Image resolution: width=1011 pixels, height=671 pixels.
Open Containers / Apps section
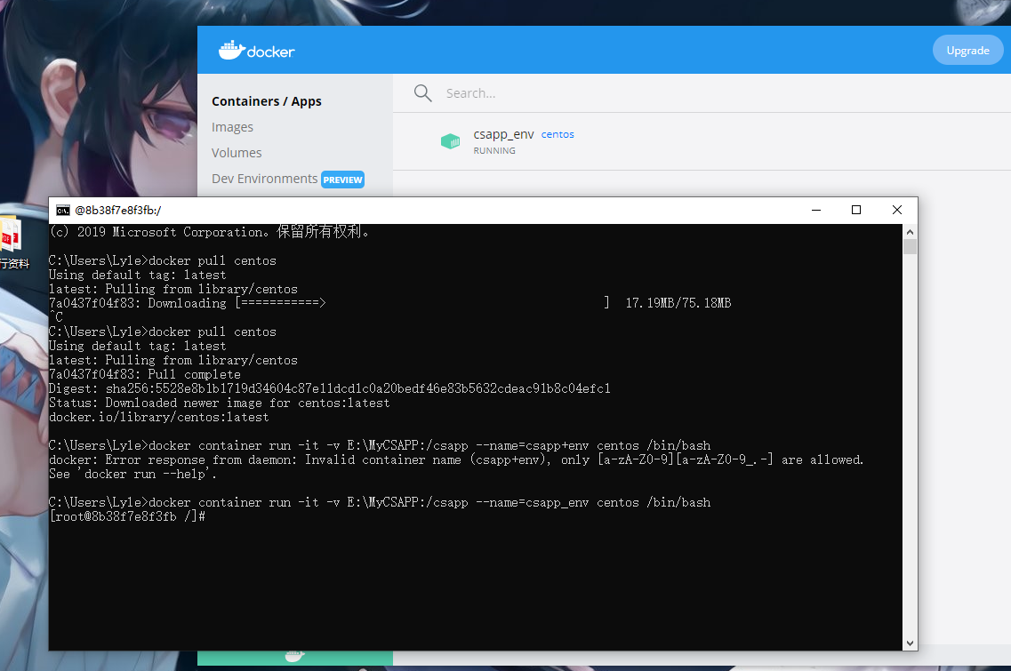tap(266, 101)
